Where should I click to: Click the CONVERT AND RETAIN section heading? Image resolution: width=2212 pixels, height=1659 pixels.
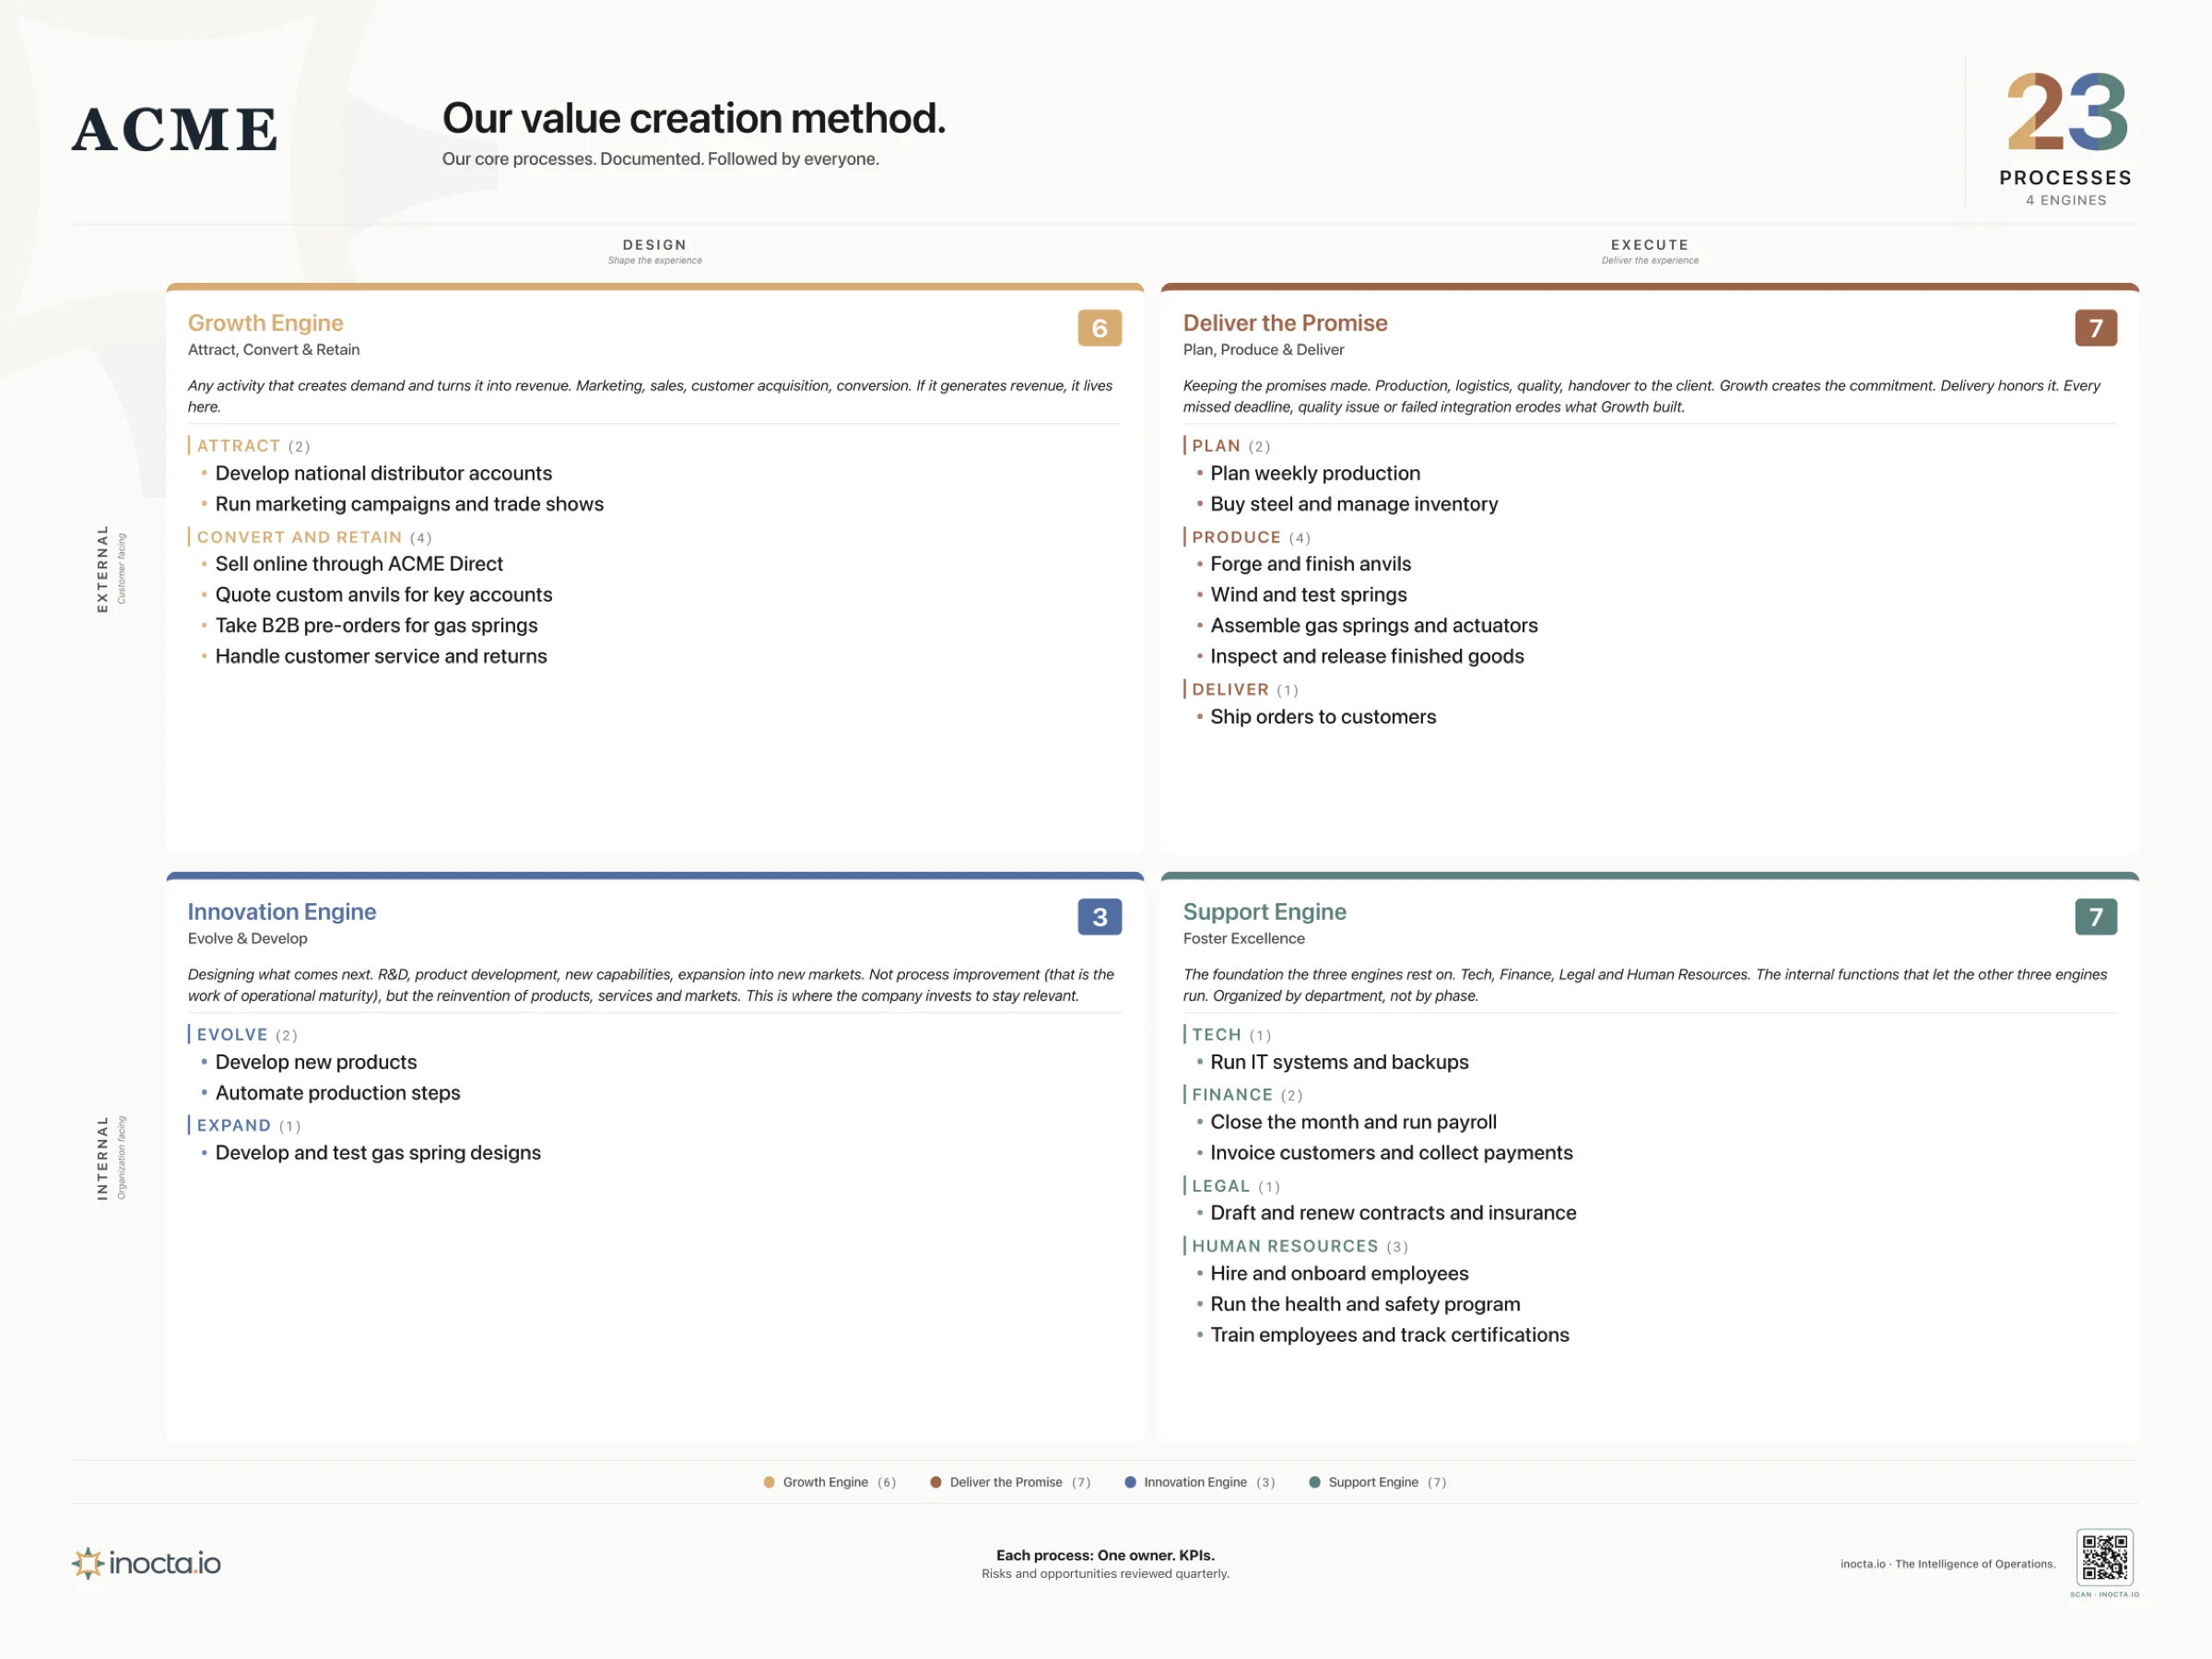tap(299, 537)
